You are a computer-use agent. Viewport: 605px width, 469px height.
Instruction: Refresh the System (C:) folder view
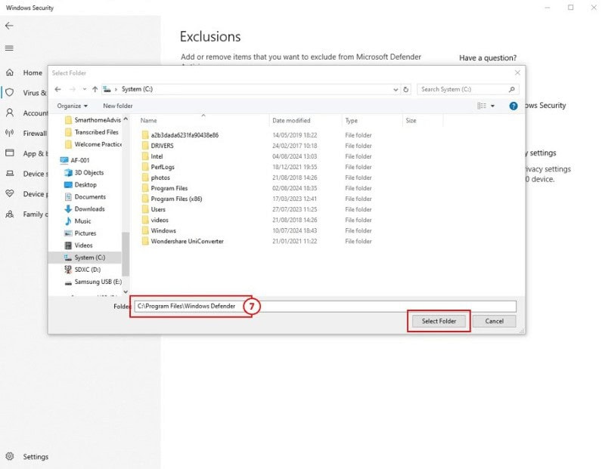pos(406,89)
